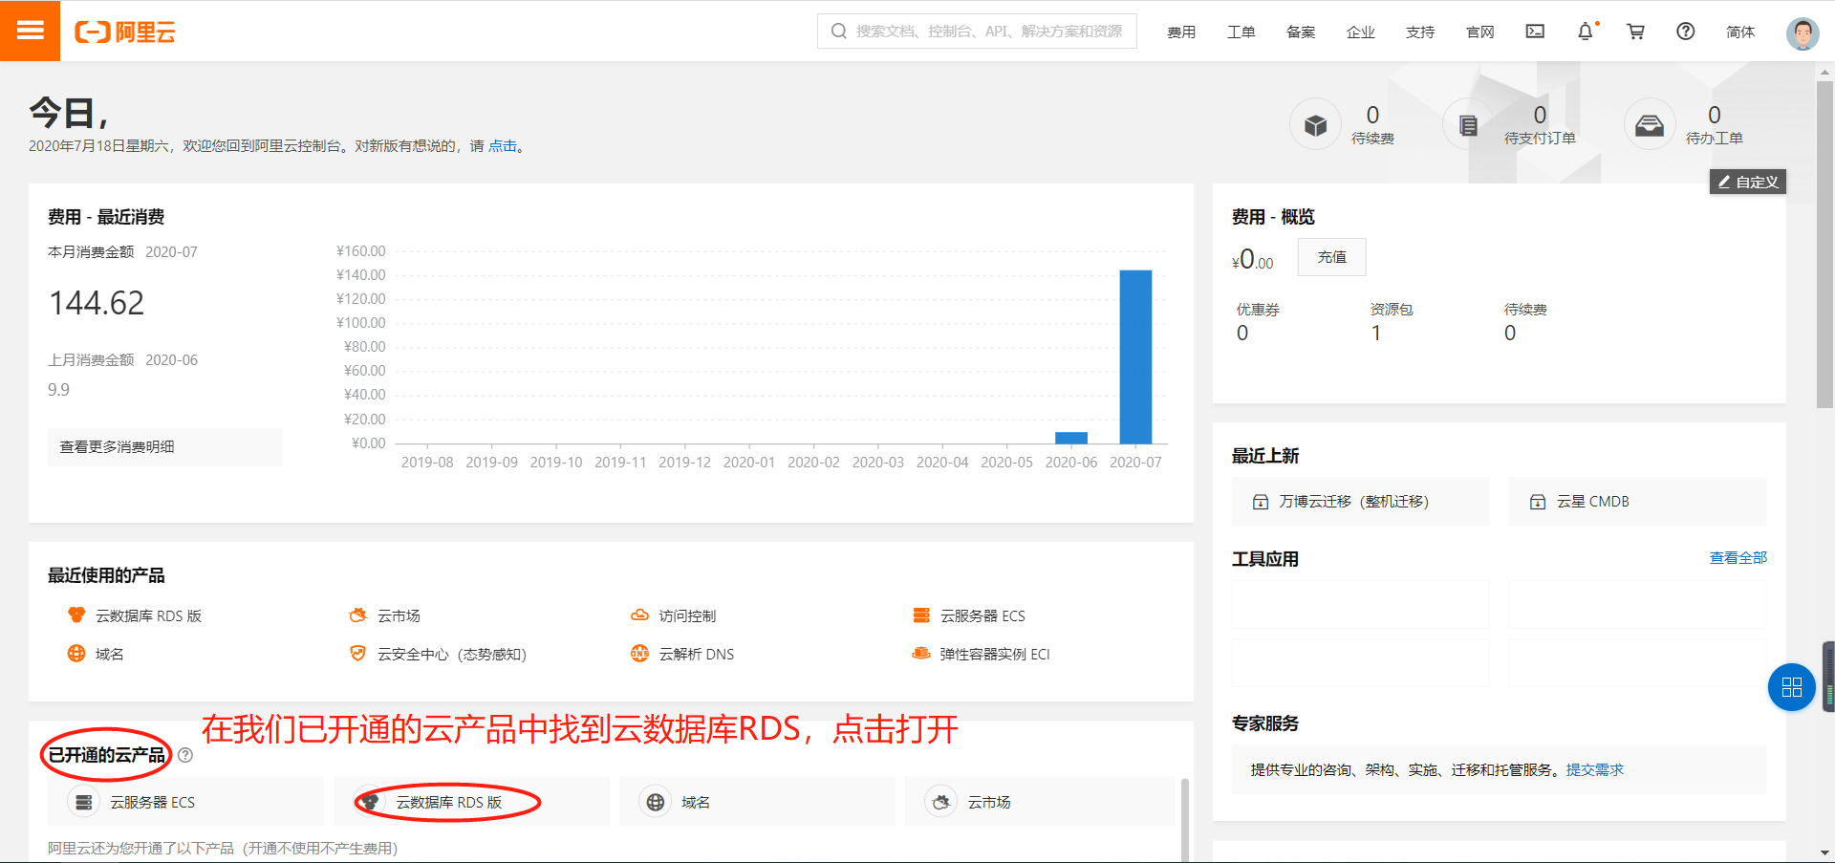Click the Alibaba Cloud logo
This screenshot has width=1835, height=863.
click(x=125, y=32)
